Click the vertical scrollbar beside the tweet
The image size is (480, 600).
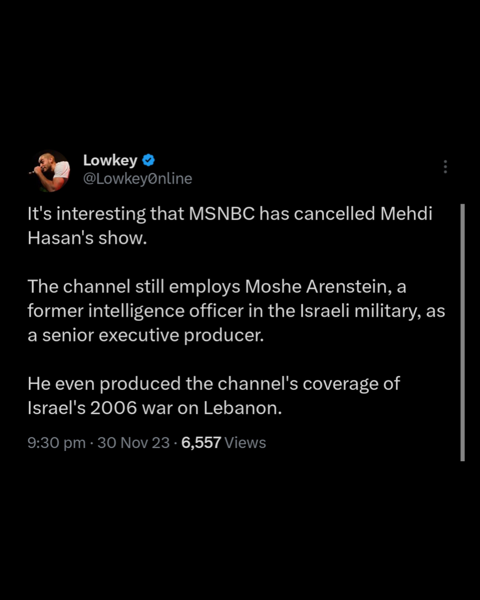click(x=462, y=332)
